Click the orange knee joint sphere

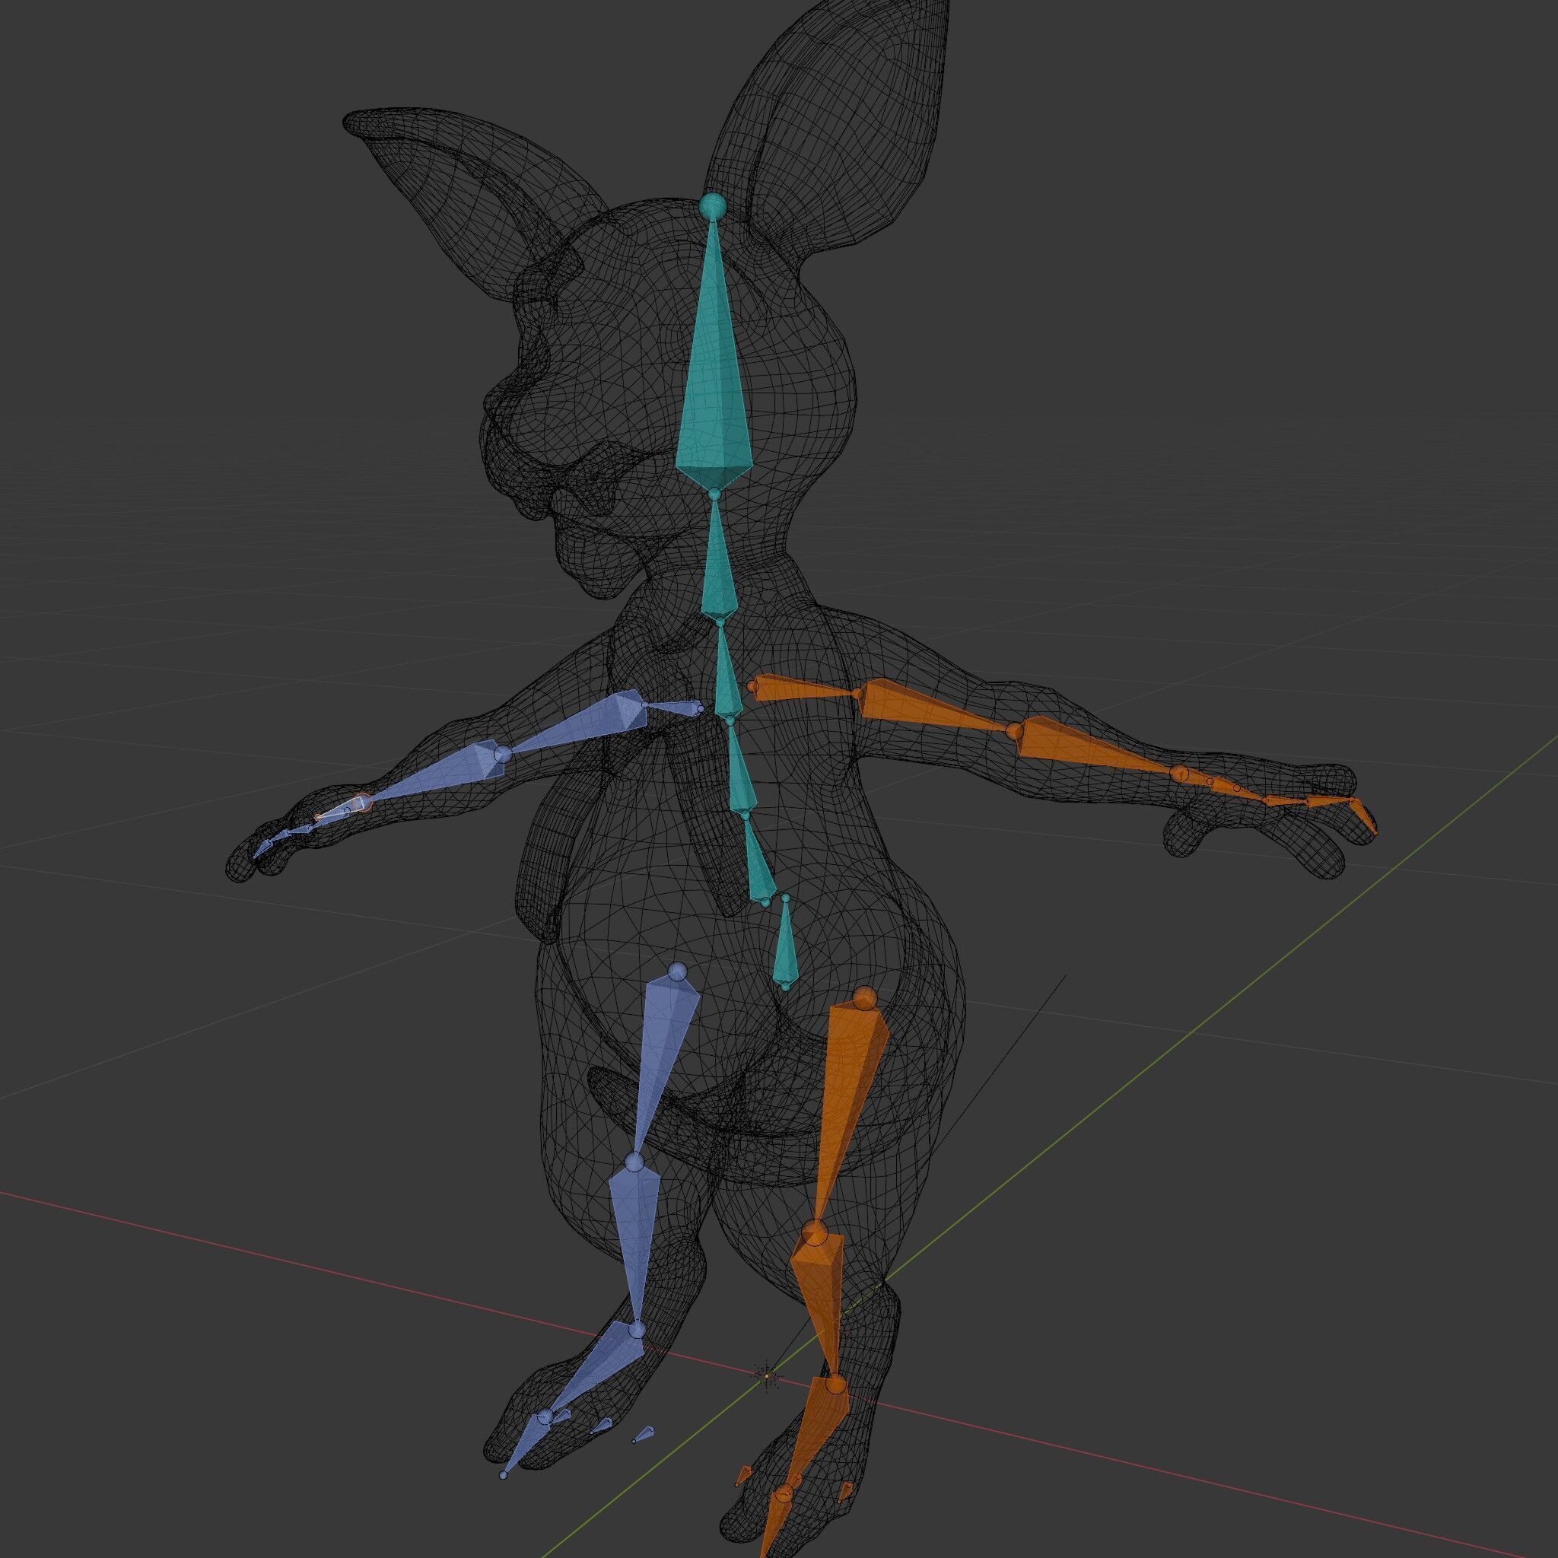pyautogui.click(x=816, y=1231)
